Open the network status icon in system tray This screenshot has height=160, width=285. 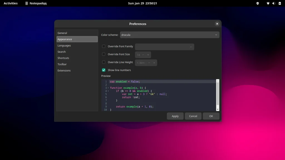[x=268, y=3]
